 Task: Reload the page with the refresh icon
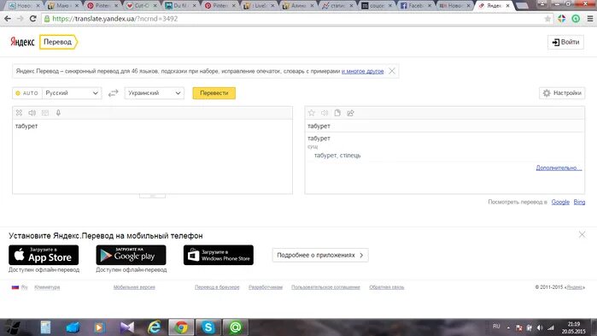(x=33, y=19)
